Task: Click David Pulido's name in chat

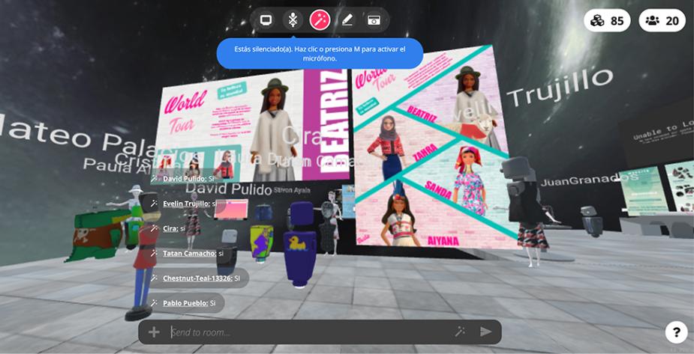Action: pyautogui.click(x=184, y=179)
